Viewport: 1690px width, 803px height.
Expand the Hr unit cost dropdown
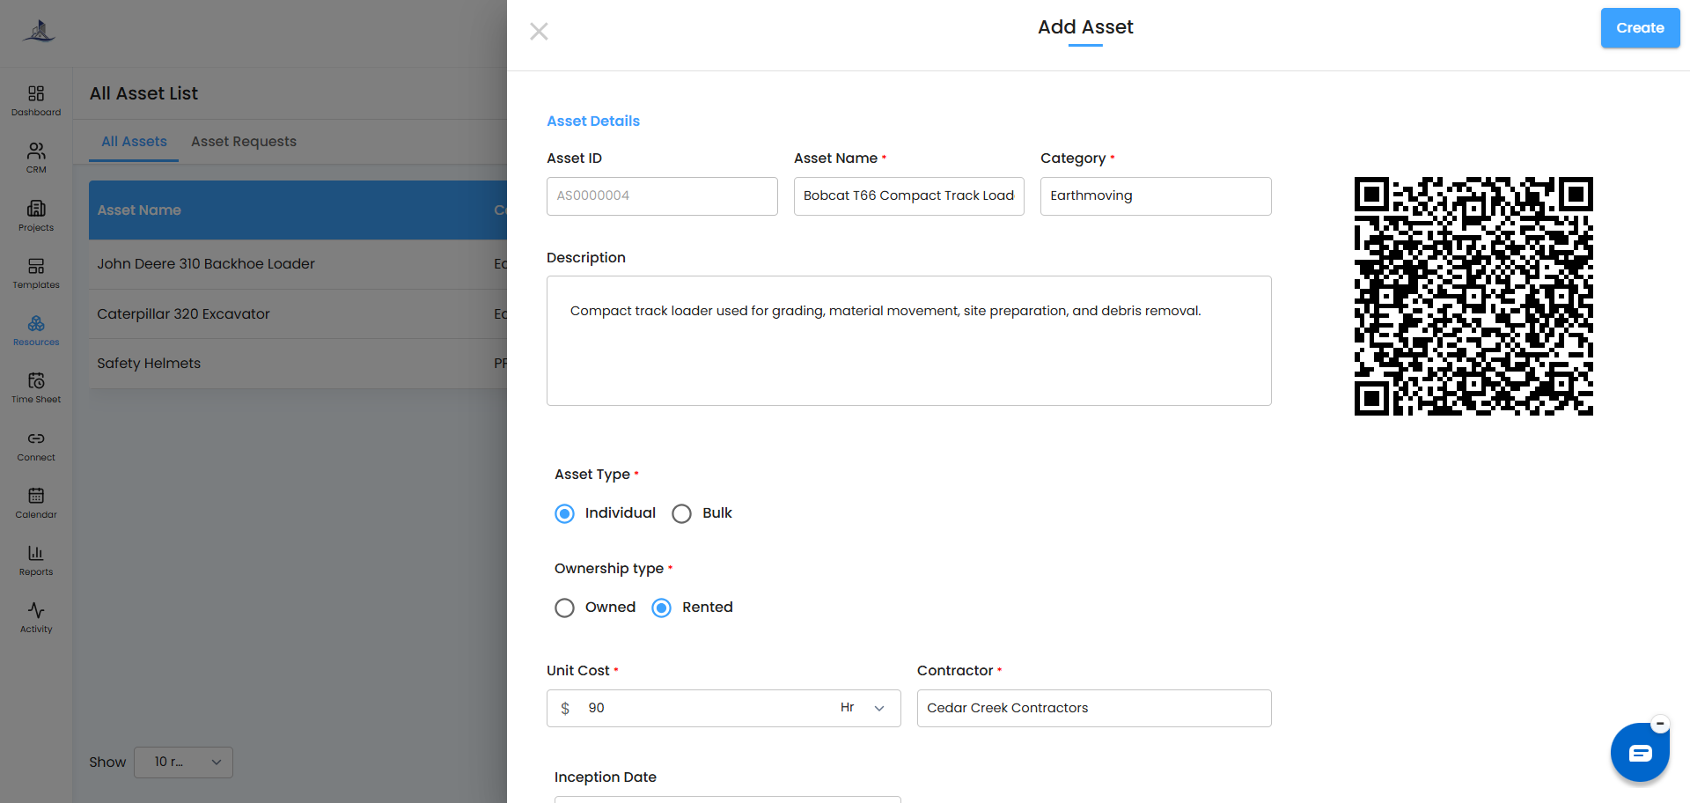[x=863, y=708]
